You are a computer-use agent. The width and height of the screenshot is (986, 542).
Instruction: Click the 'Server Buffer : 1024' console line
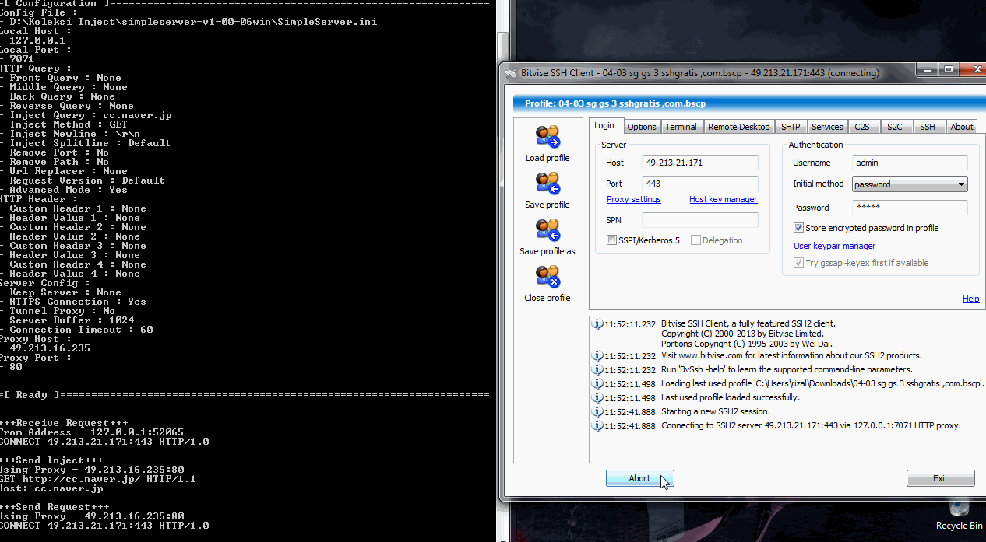click(x=68, y=320)
